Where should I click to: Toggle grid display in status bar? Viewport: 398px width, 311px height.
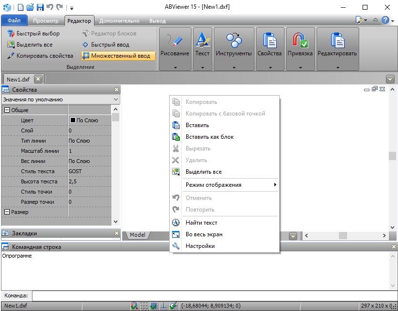pos(144,306)
